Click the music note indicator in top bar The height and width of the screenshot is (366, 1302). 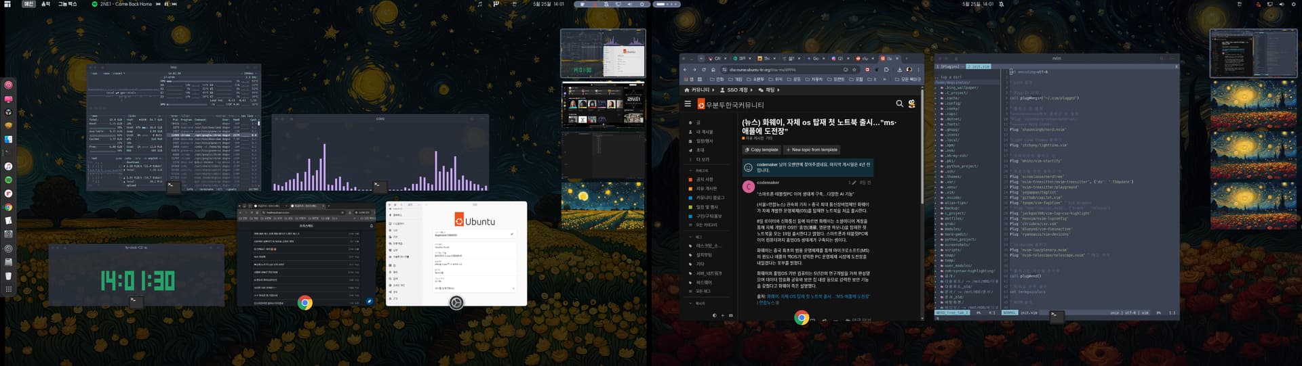click(x=480, y=4)
